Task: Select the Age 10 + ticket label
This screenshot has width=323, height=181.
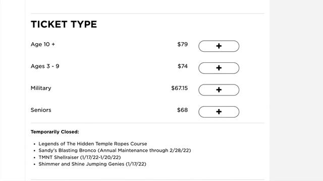Action: 43,44
